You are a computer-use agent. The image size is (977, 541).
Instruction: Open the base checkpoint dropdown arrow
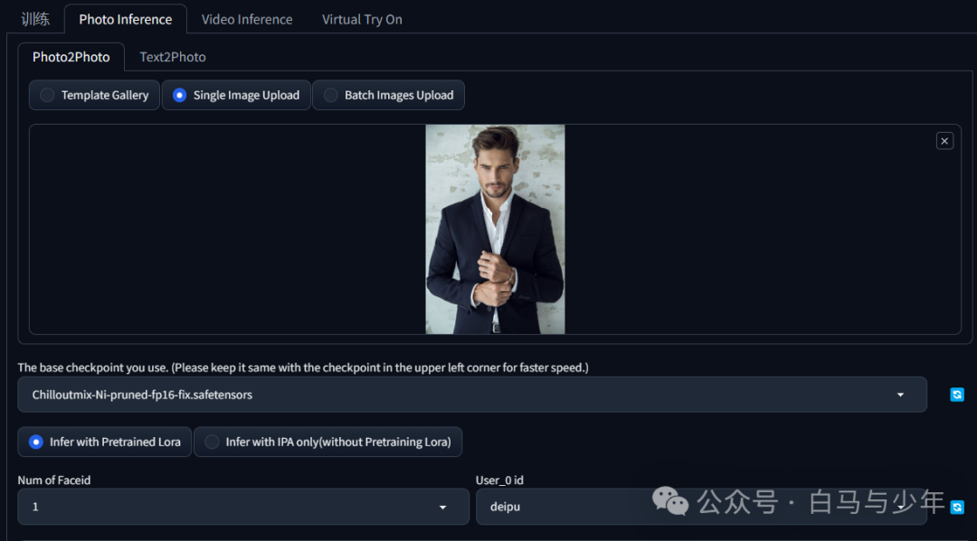(x=900, y=395)
